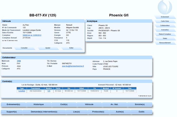This screenshot has height=117, width=177.
Task: Open the Evènement side menu item
Action: [165, 17]
